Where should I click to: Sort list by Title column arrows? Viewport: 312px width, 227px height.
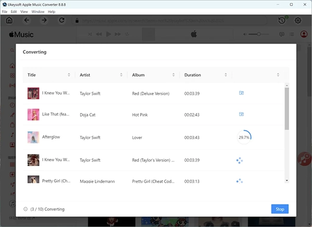click(69, 75)
